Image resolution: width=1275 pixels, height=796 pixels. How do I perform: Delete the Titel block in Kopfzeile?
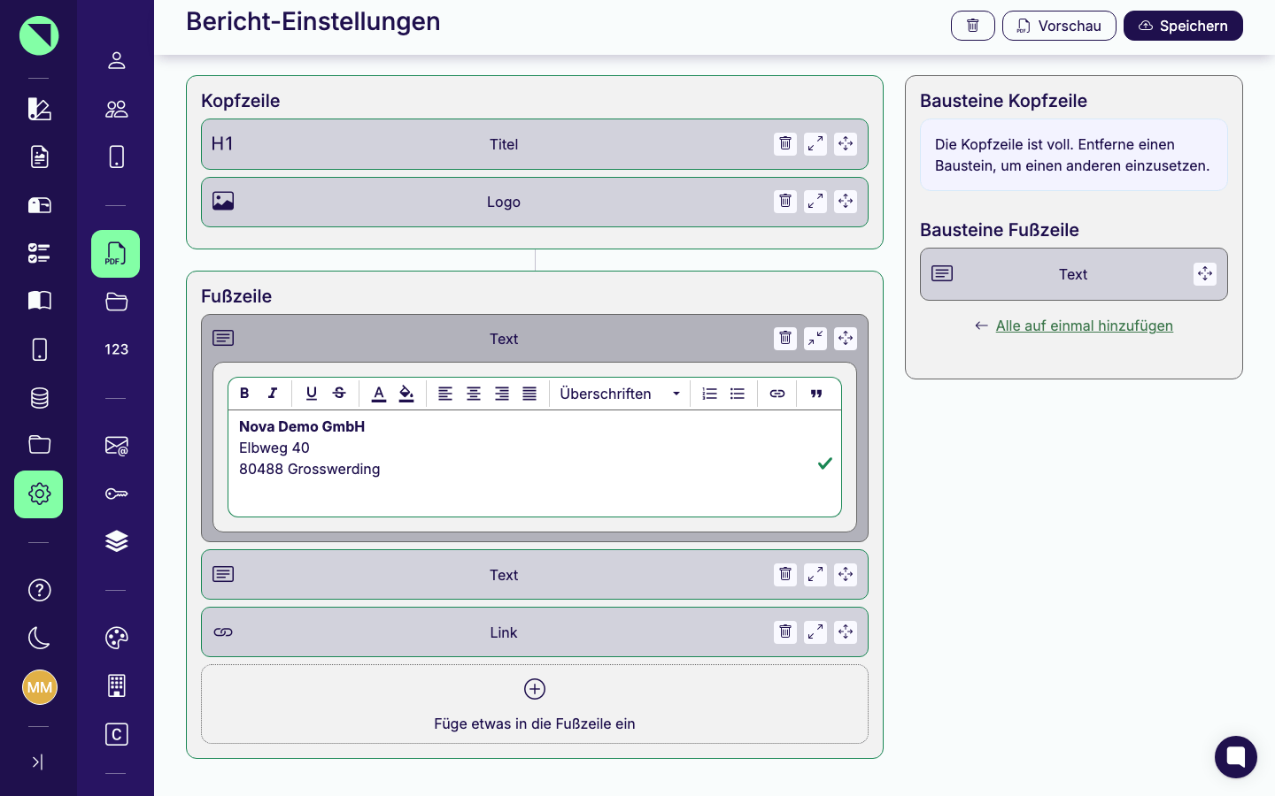(785, 144)
